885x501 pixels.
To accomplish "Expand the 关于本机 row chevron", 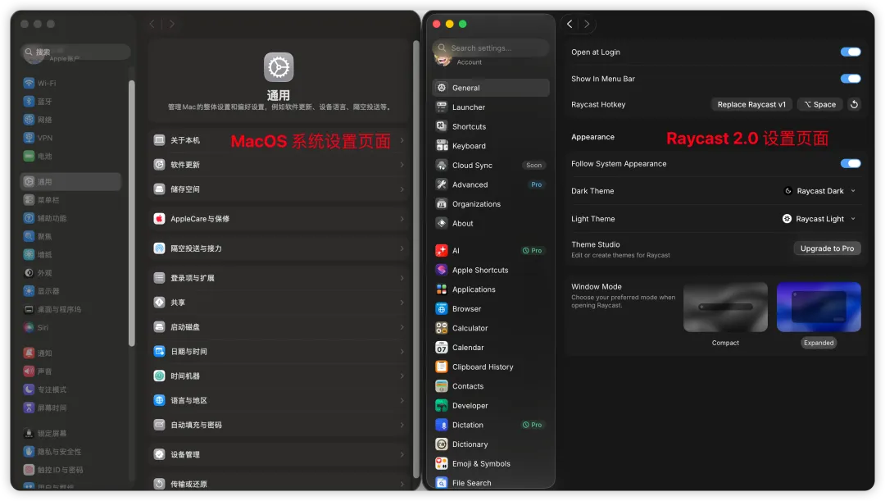I will point(402,140).
